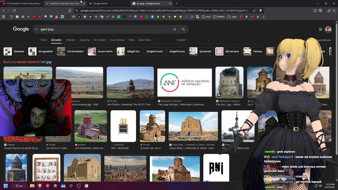Open the Google Drive bookmark icon
The height and width of the screenshot is (190, 338).
pos(113,17)
